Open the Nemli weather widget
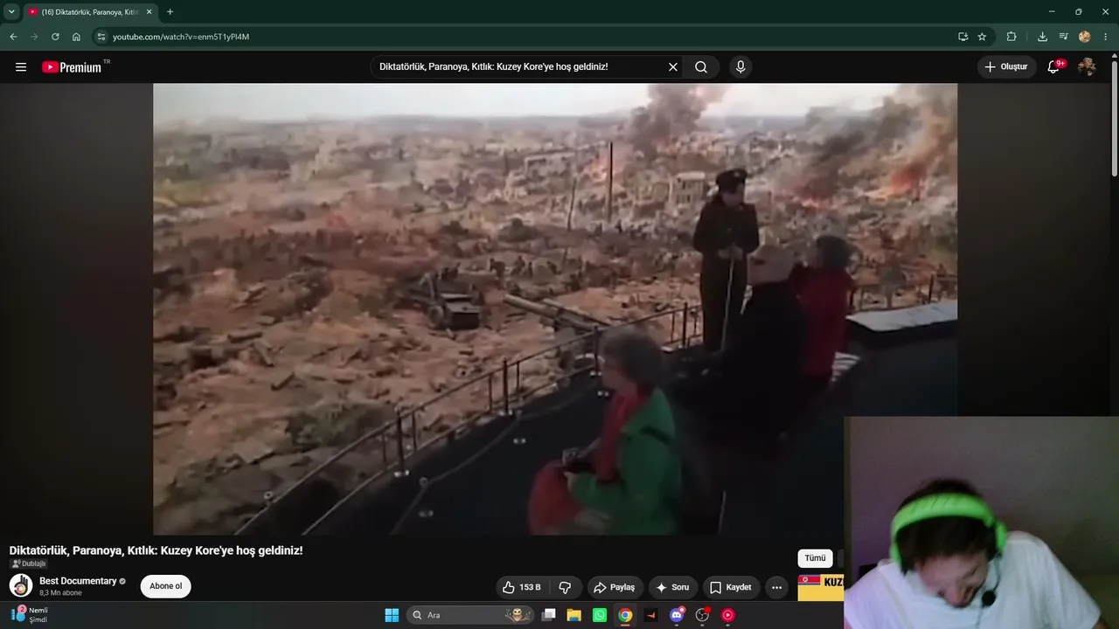The image size is (1119, 629). coord(31,615)
